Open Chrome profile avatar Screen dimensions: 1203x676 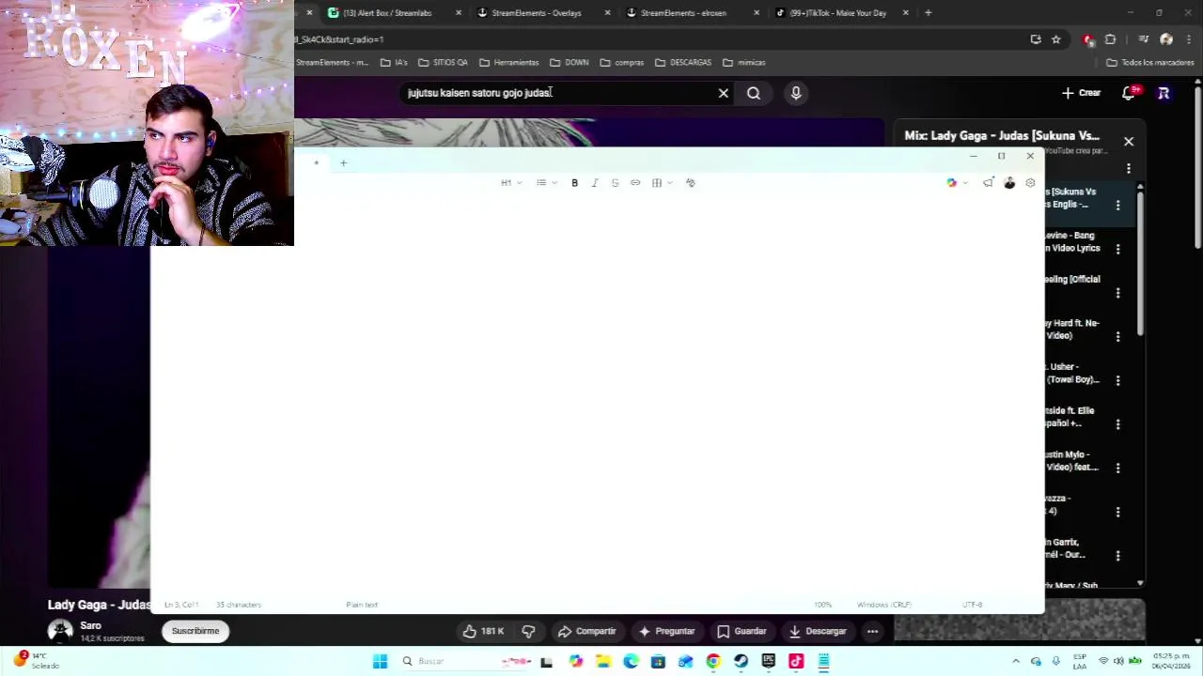pyautogui.click(x=1166, y=39)
